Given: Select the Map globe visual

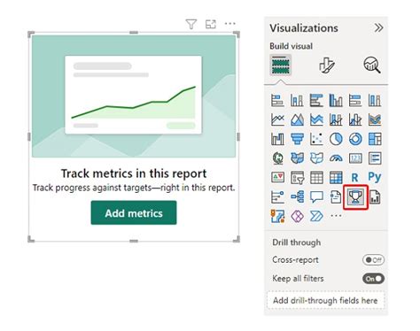Looking at the screenshot, I should 277,158.
